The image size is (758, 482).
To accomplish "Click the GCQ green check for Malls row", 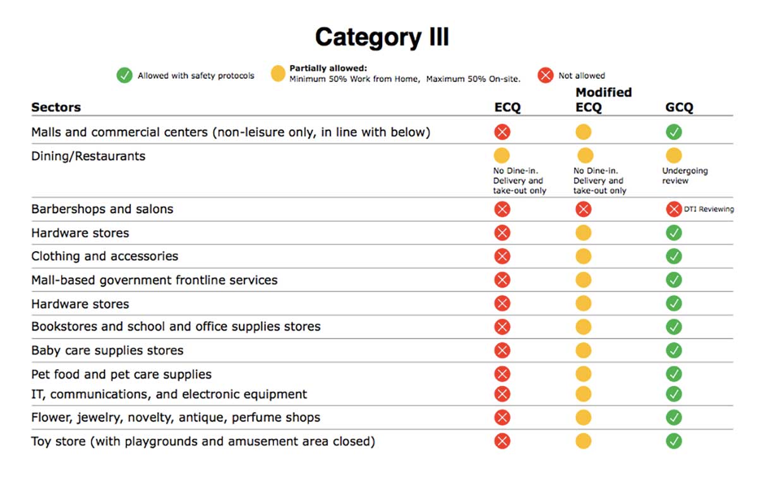I will [674, 132].
